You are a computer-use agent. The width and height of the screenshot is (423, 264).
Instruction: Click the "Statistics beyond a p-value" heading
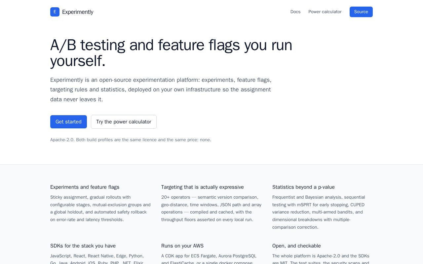coord(303,187)
